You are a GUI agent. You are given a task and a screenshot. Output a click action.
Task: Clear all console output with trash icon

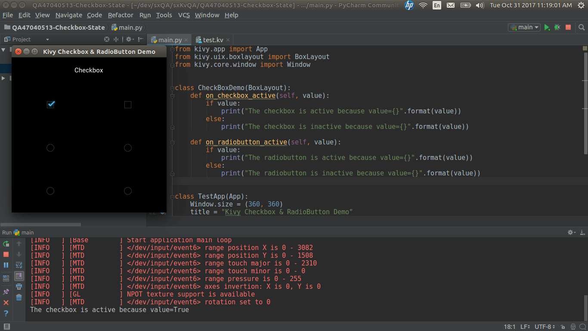(x=19, y=297)
